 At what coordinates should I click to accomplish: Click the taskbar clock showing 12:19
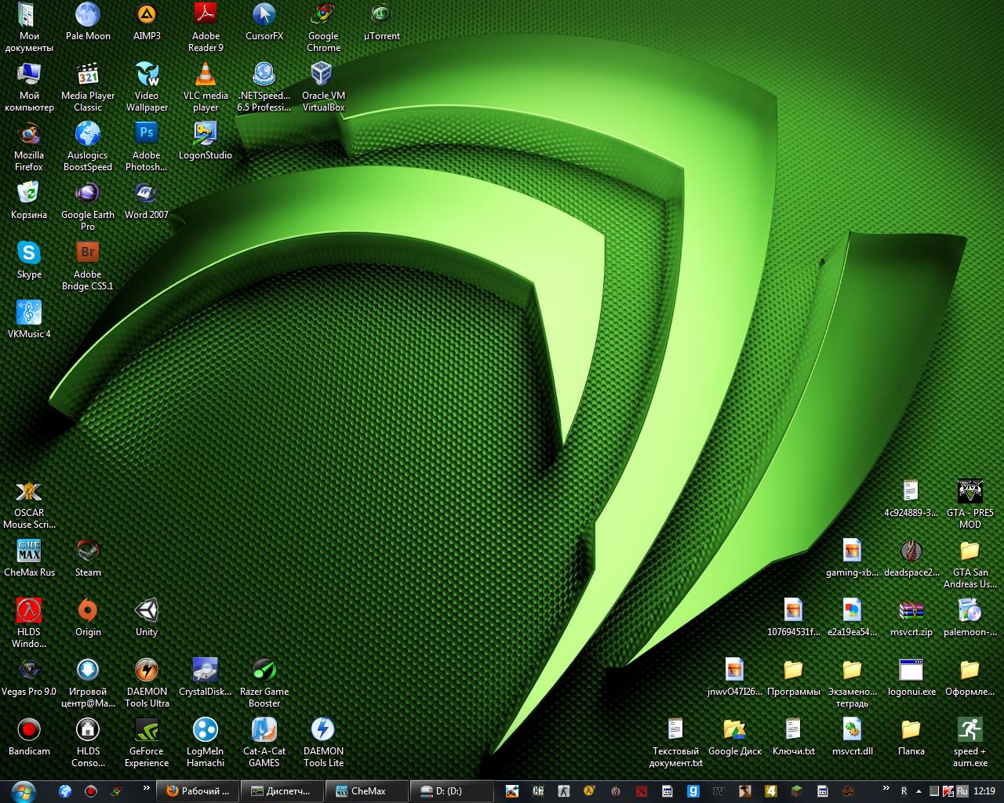click(984, 791)
